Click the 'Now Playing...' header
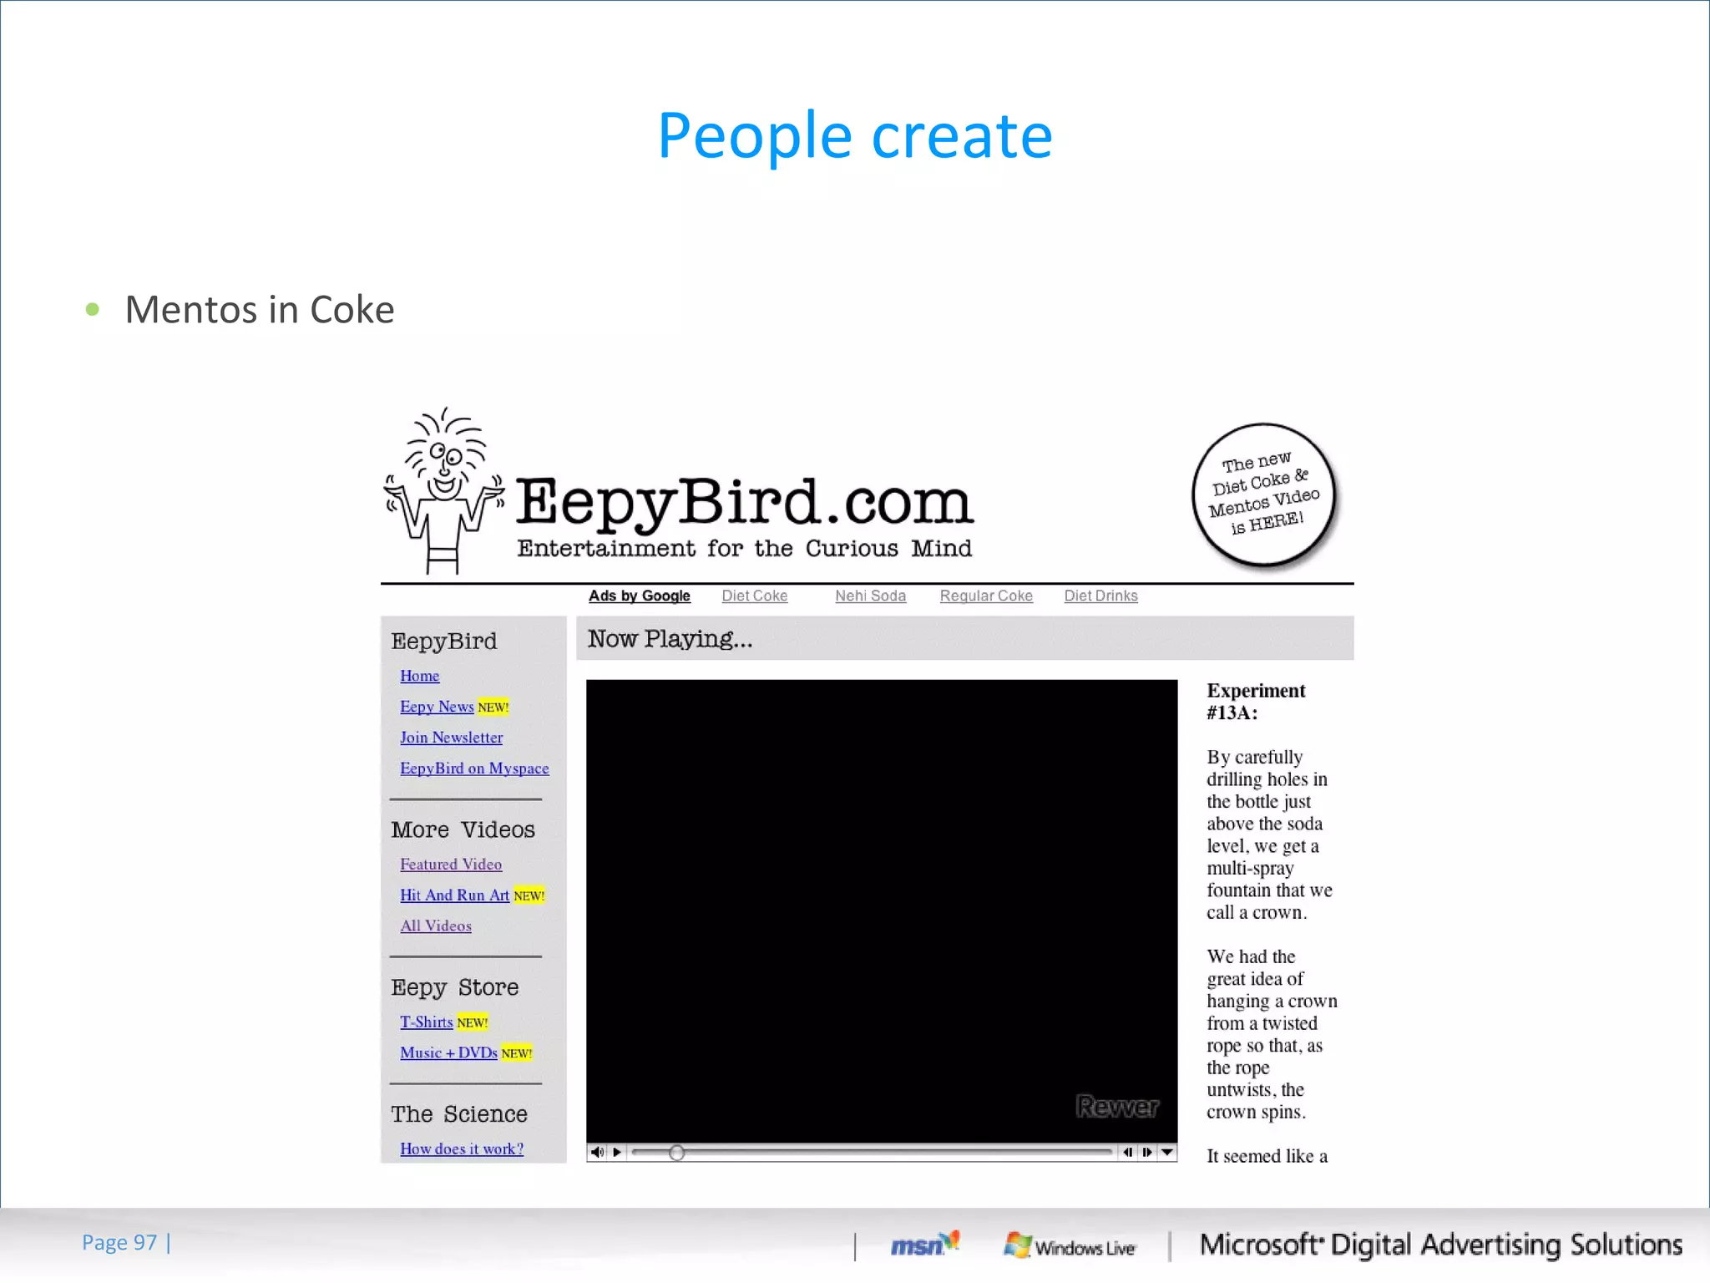1710x1283 pixels. click(670, 639)
